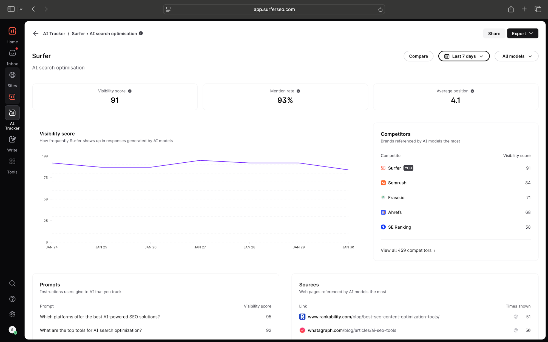Open settings gear in sidebar
548x342 pixels.
click(x=12, y=314)
